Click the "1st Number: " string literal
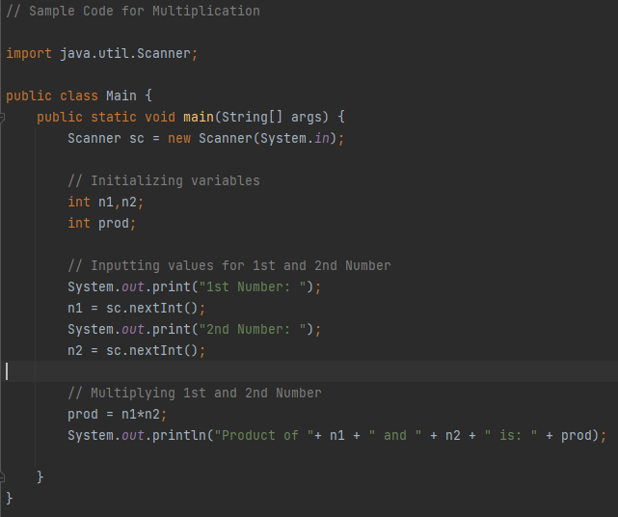 (x=253, y=286)
